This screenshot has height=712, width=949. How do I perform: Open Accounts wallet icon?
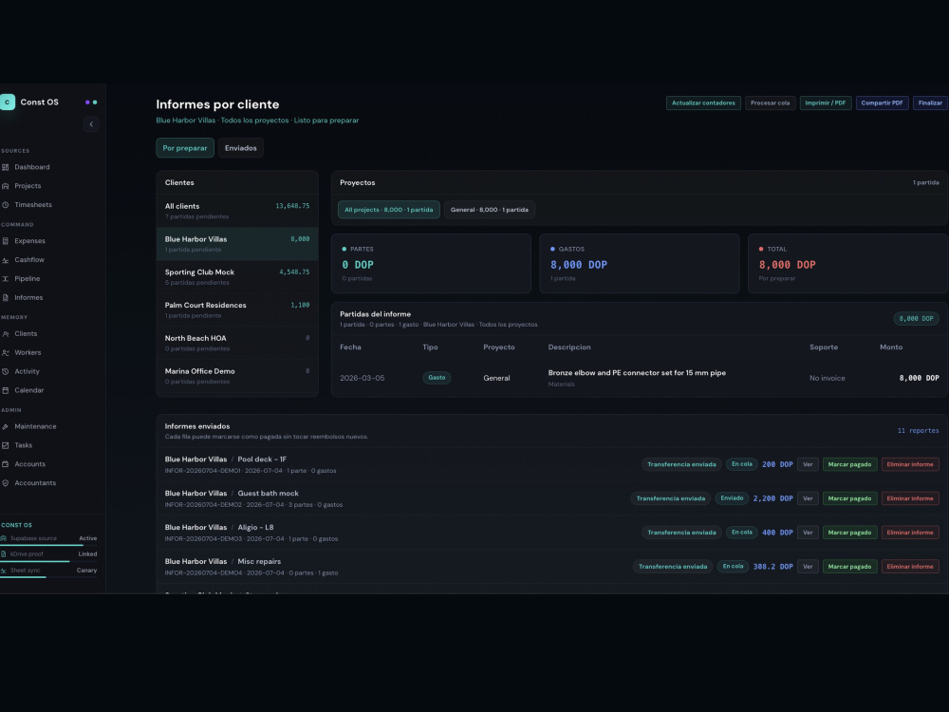pyautogui.click(x=6, y=464)
